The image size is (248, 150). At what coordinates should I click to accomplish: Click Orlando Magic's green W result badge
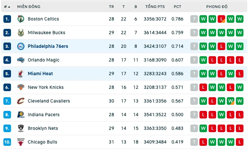[203, 60]
